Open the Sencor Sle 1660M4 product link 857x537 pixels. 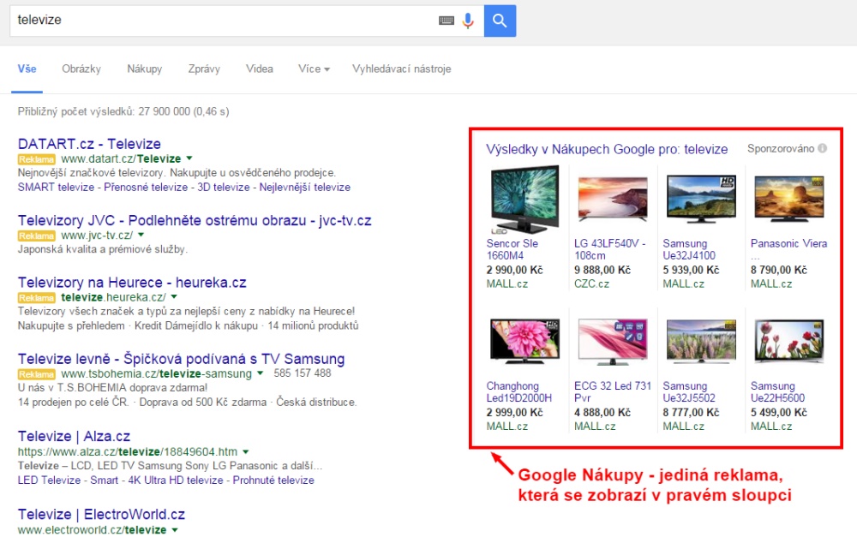512,249
